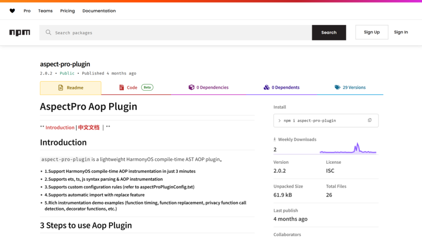
Task: Open the 中文文档 link
Action: (x=89, y=127)
